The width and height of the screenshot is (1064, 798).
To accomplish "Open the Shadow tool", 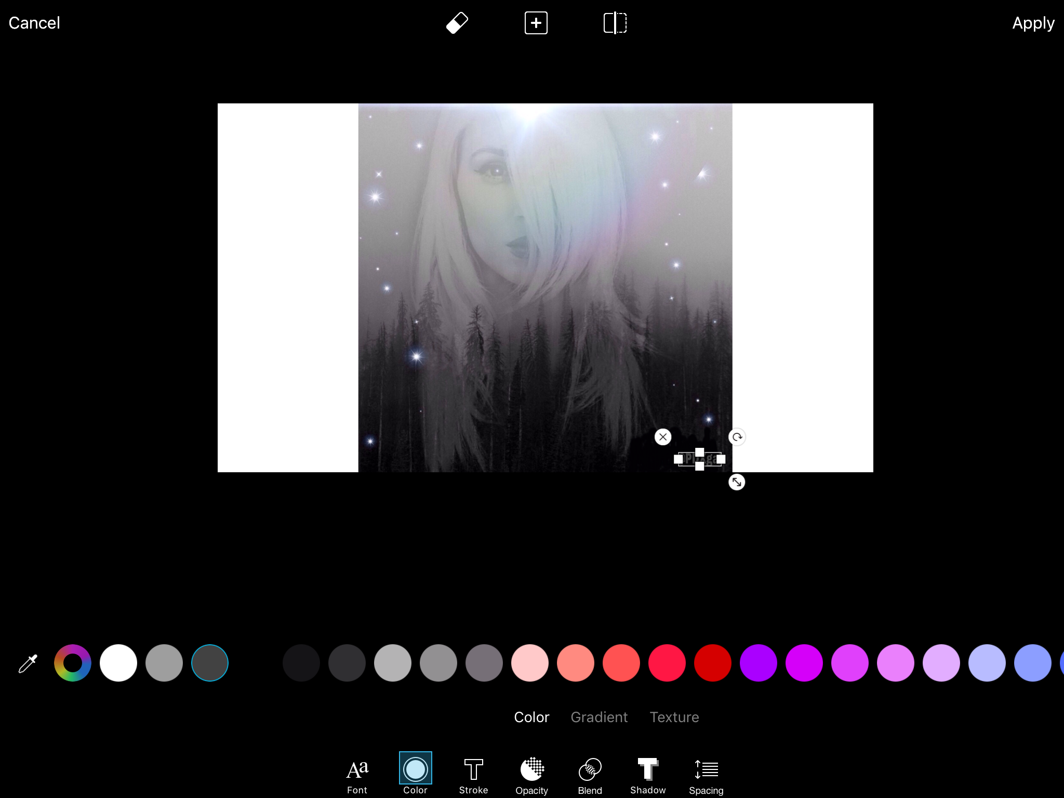I will coord(648,776).
